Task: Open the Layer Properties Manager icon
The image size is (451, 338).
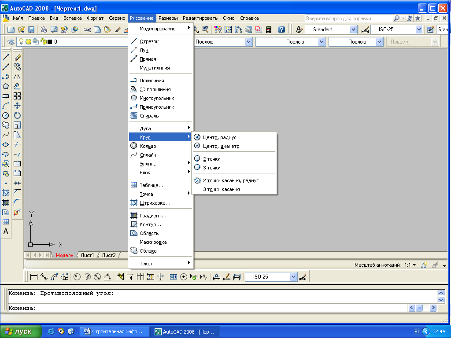Action: pyautogui.click(x=11, y=42)
